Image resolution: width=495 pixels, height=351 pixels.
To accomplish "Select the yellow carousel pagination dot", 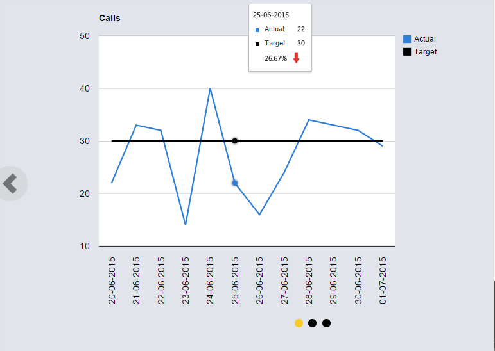I will point(299,323).
